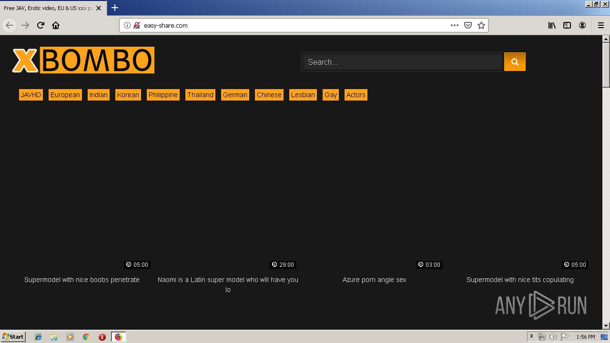
Task: Open network tray icon
Action: [x=542, y=337]
